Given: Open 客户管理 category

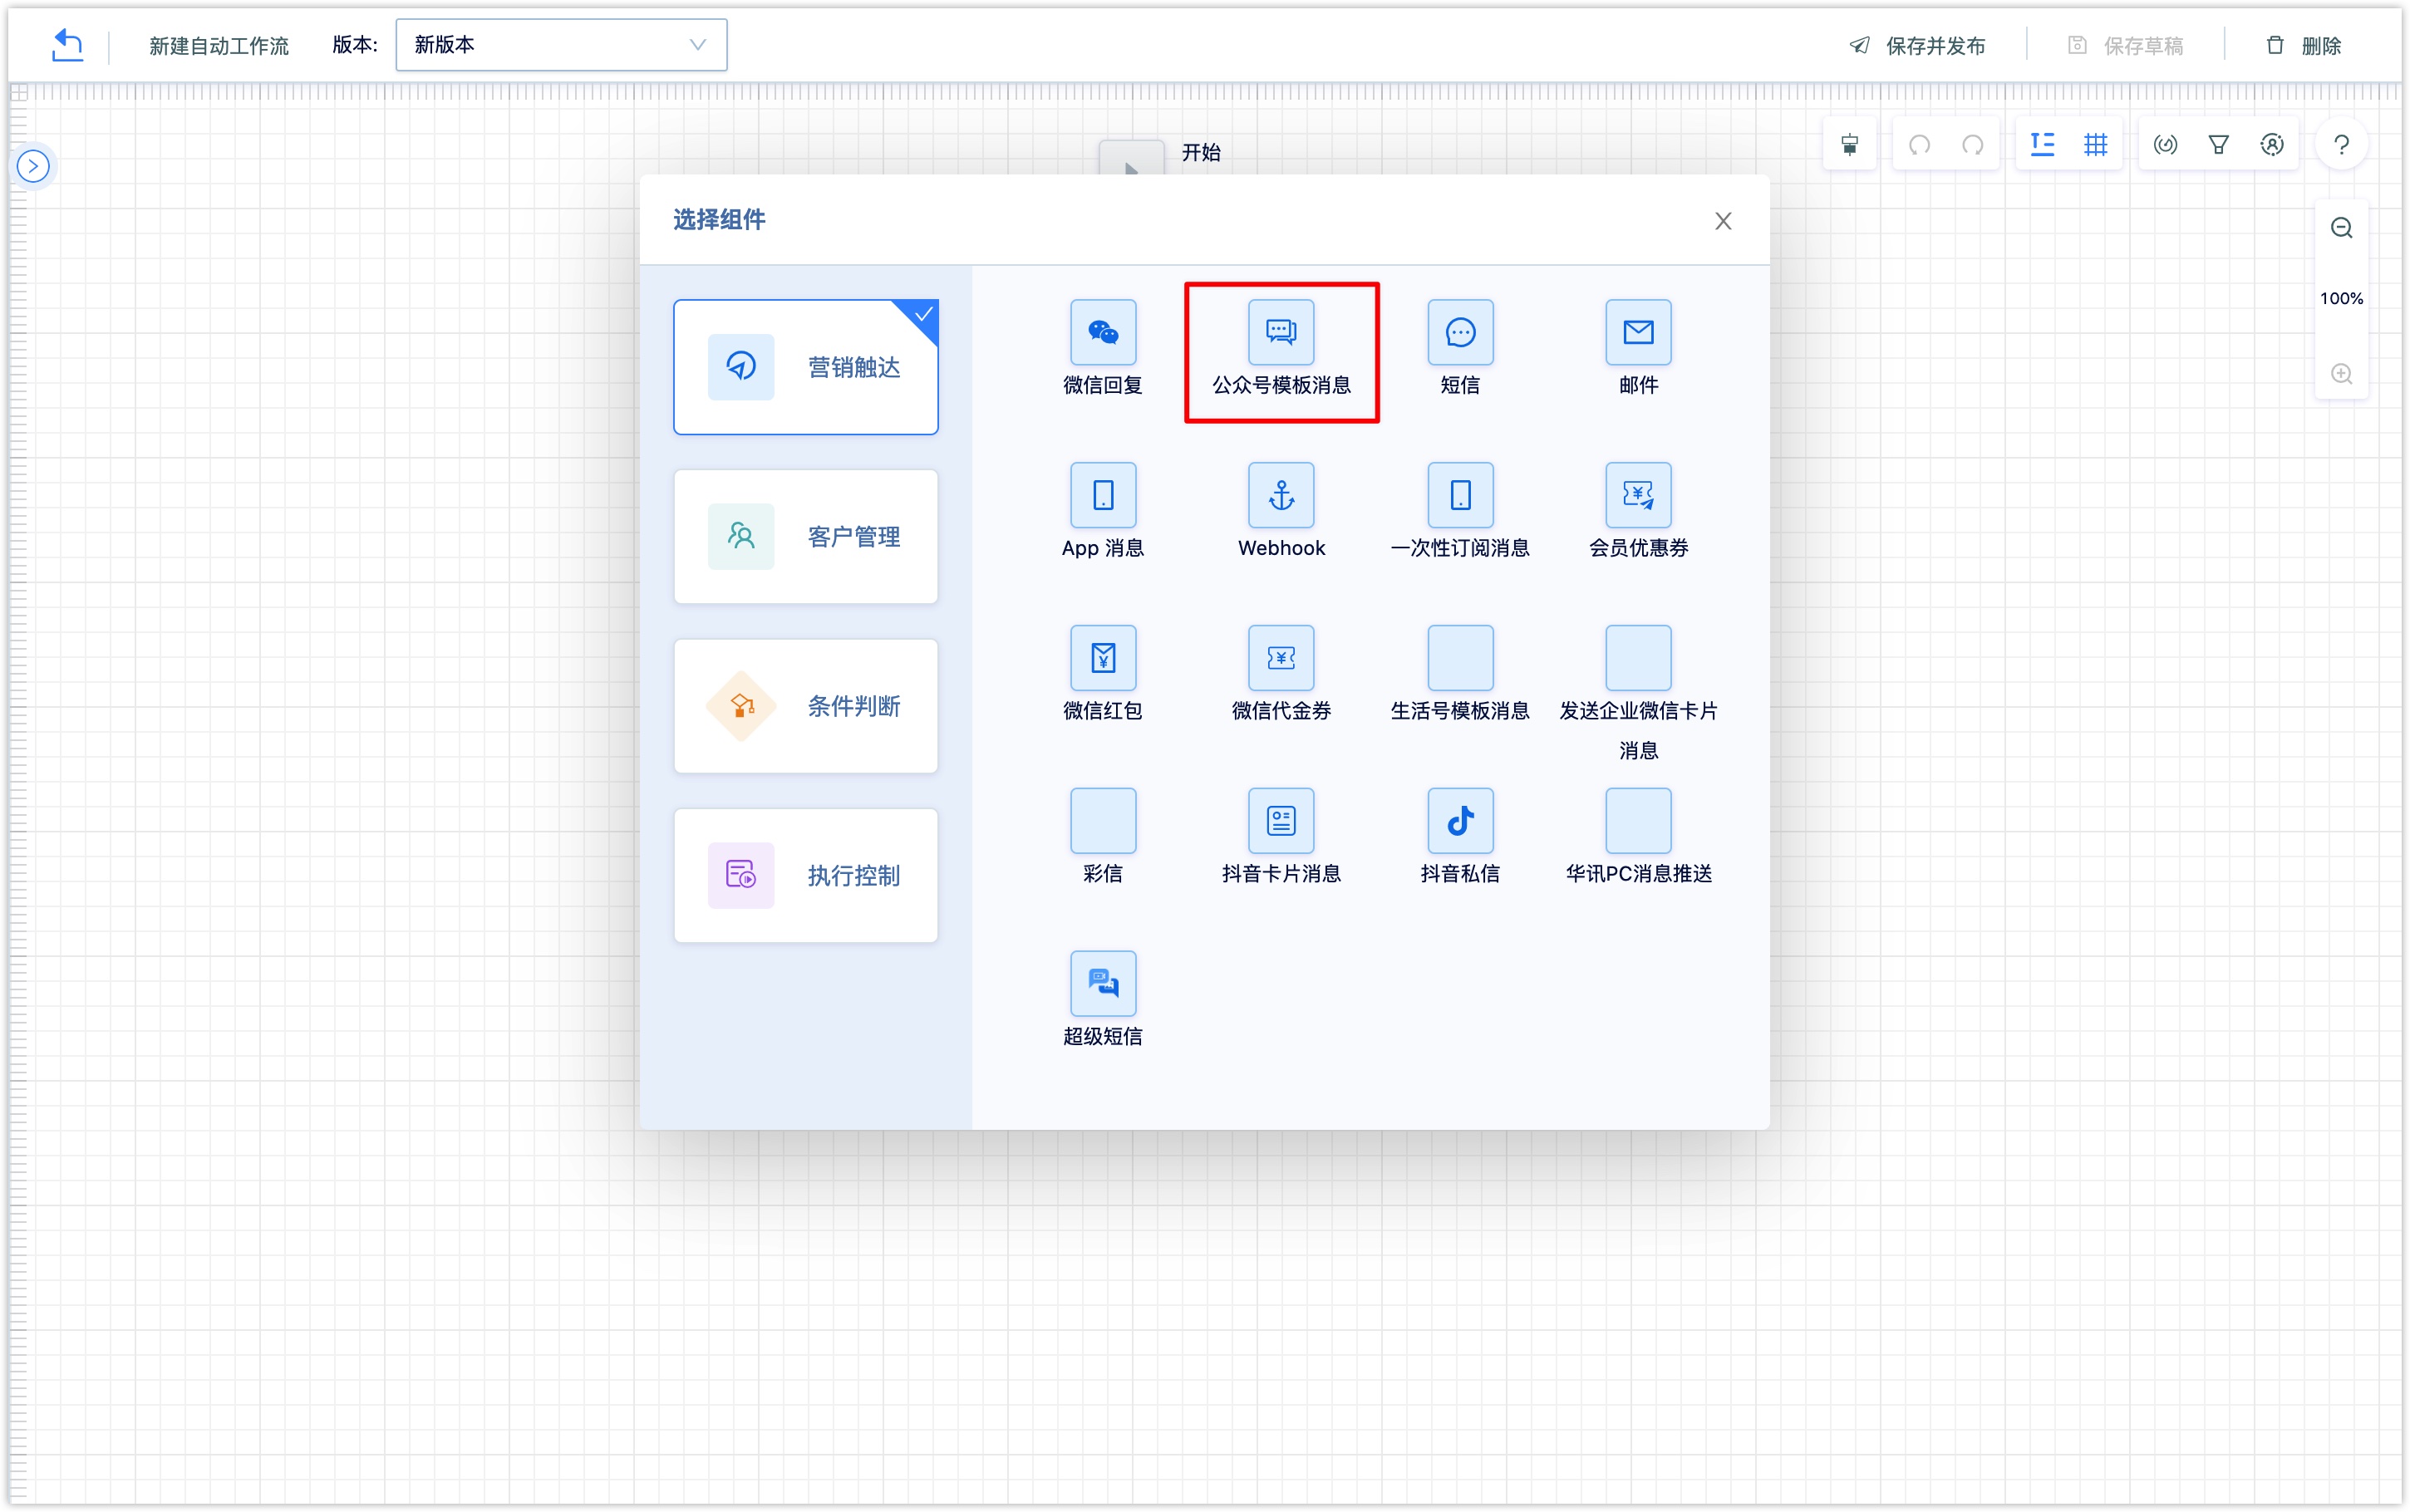Looking at the screenshot, I should (807, 537).
